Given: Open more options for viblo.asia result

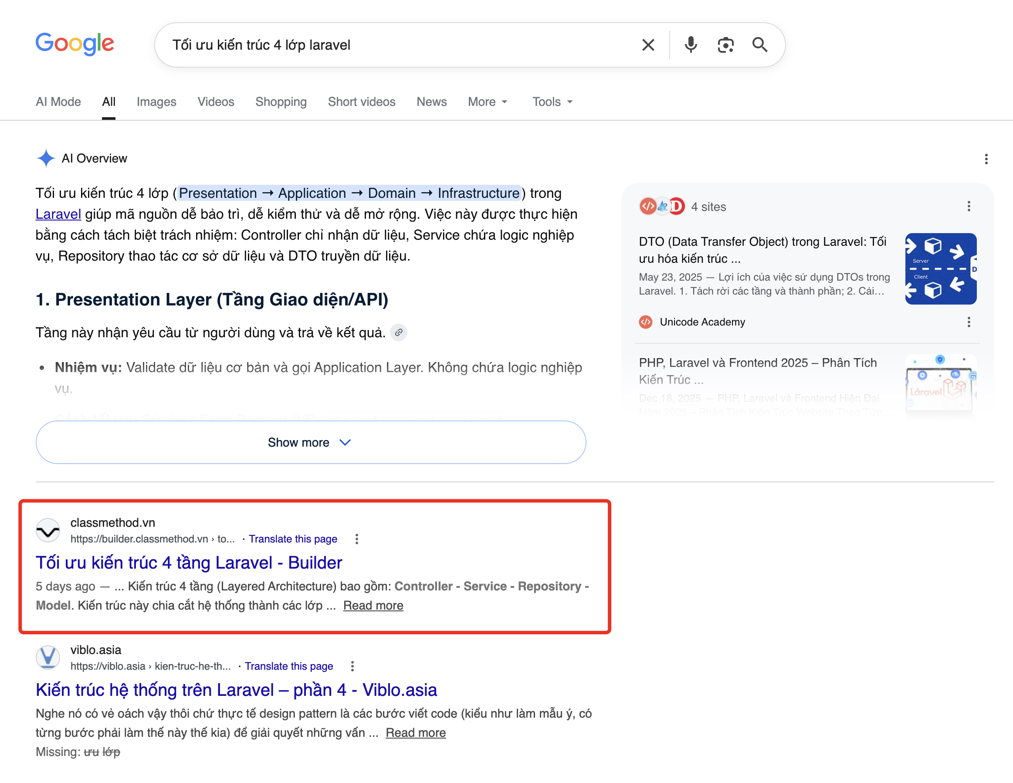Looking at the screenshot, I should [x=352, y=666].
